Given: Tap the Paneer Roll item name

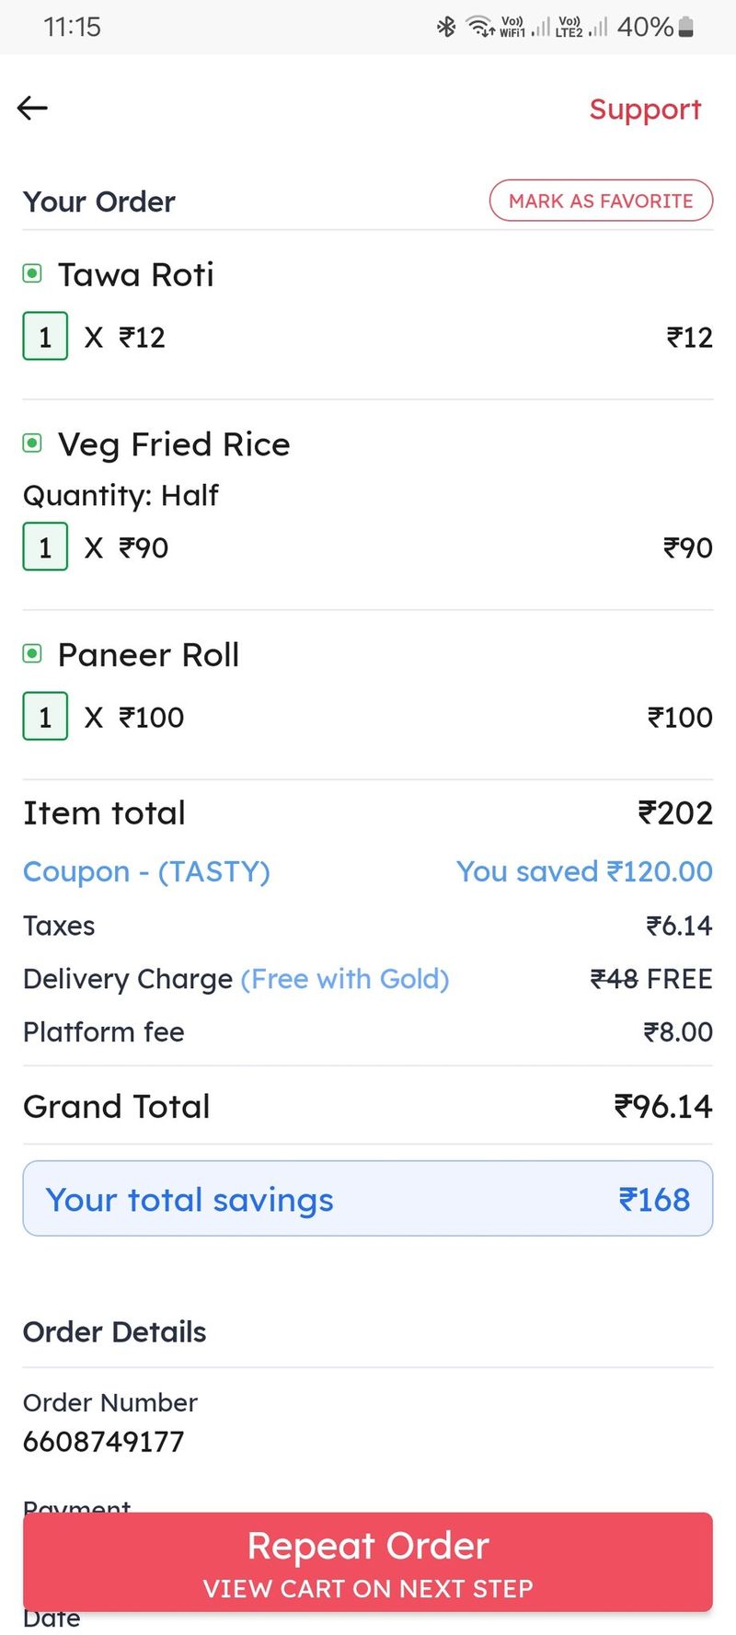Looking at the screenshot, I should 148,655.
